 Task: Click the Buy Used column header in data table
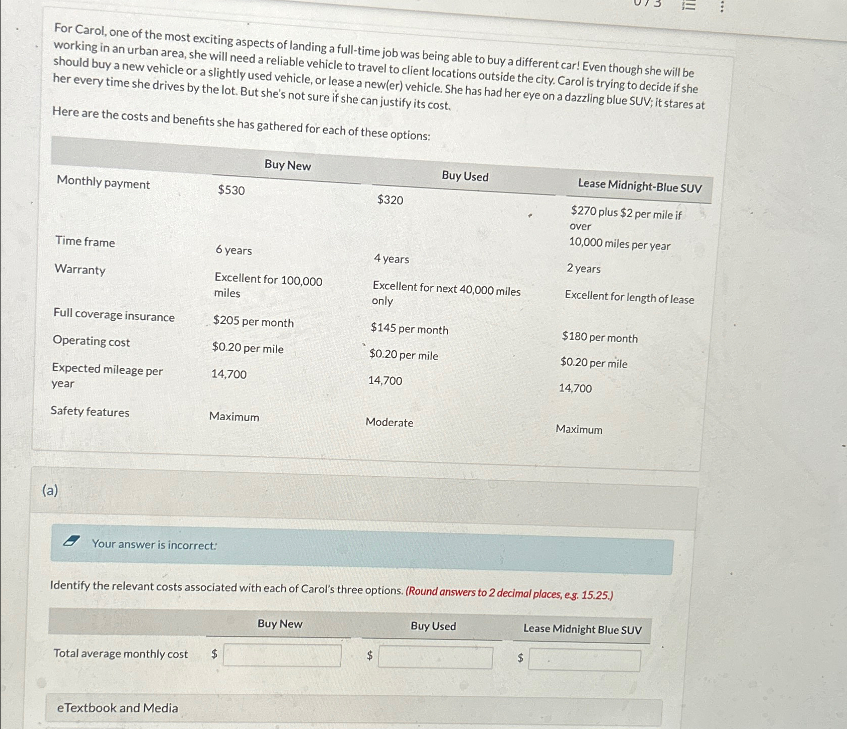coord(465,176)
